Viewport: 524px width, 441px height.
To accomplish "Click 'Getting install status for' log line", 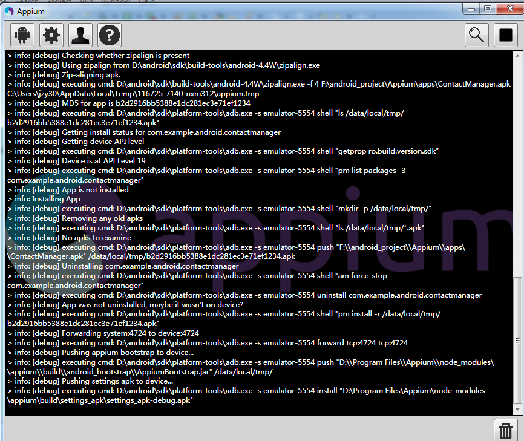I will click(144, 132).
